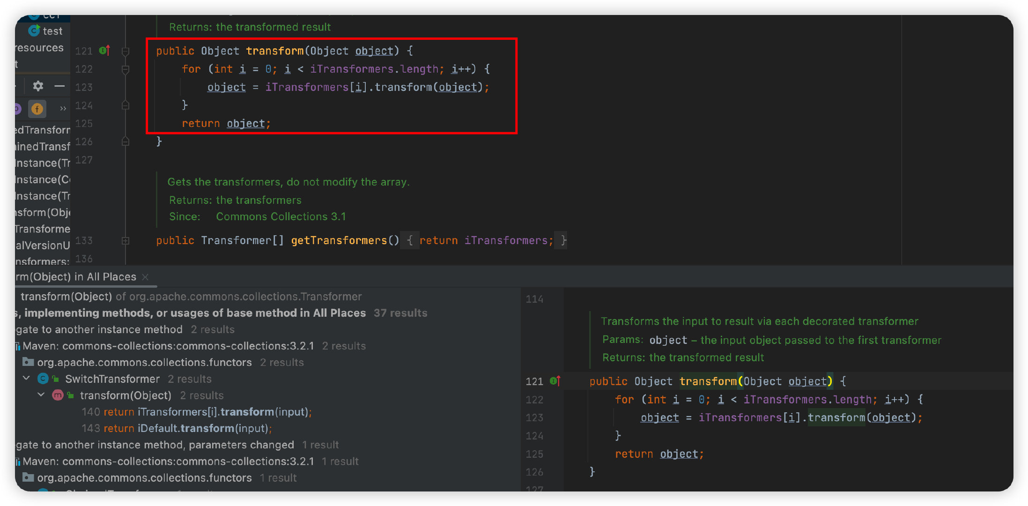Click the pink method icon beside transform(Object)
The width and height of the screenshot is (1028, 506).
tap(58, 395)
